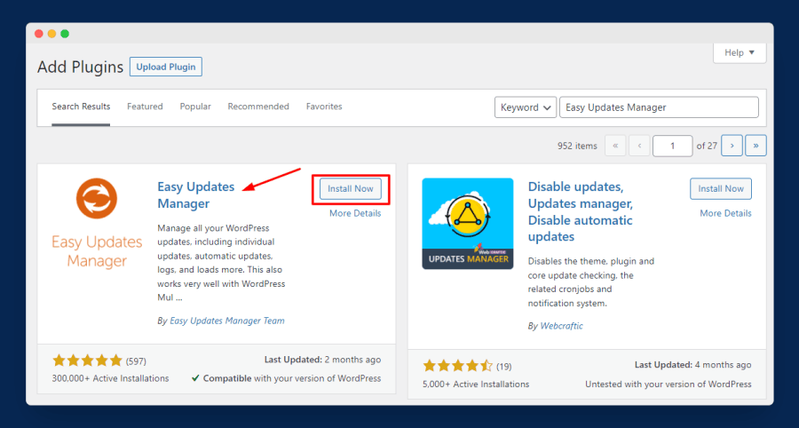Viewport: 799px width, 428px height.
Task: Open the Help dropdown
Action: [740, 53]
